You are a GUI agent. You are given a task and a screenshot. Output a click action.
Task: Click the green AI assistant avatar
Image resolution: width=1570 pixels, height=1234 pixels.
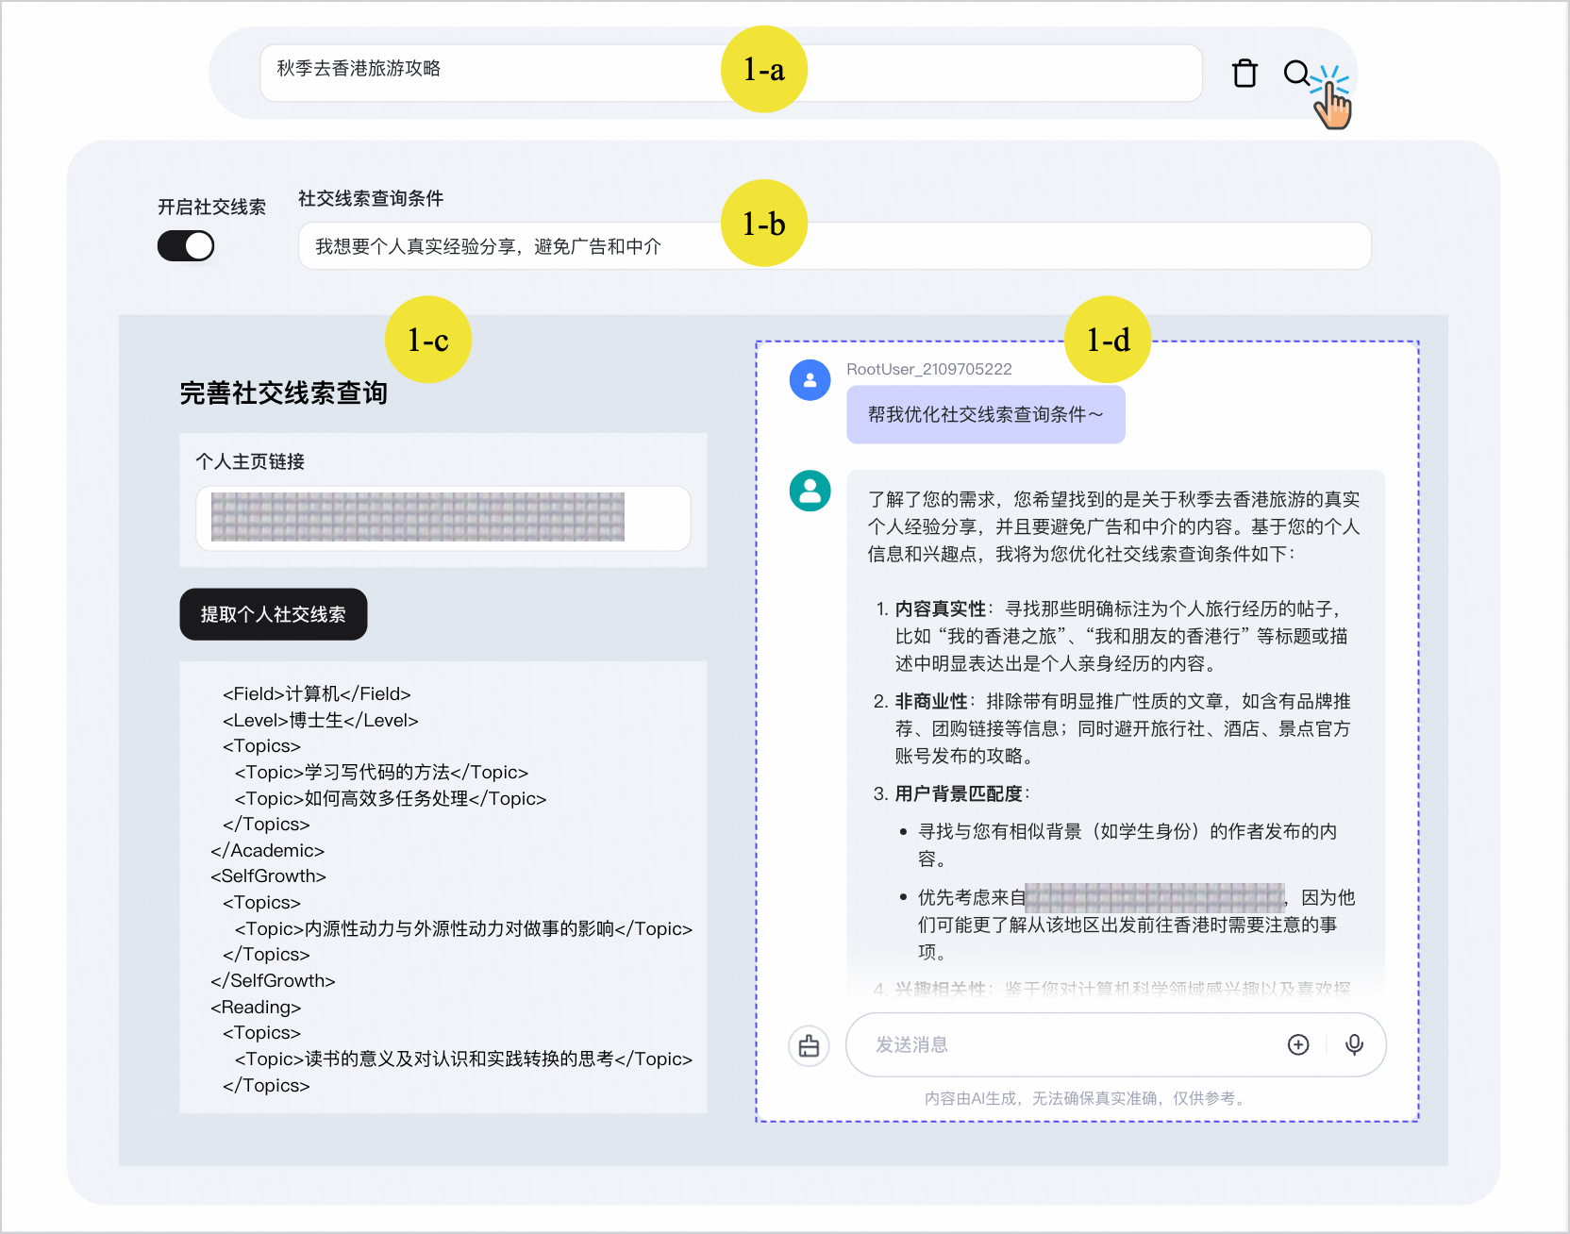coord(810,491)
